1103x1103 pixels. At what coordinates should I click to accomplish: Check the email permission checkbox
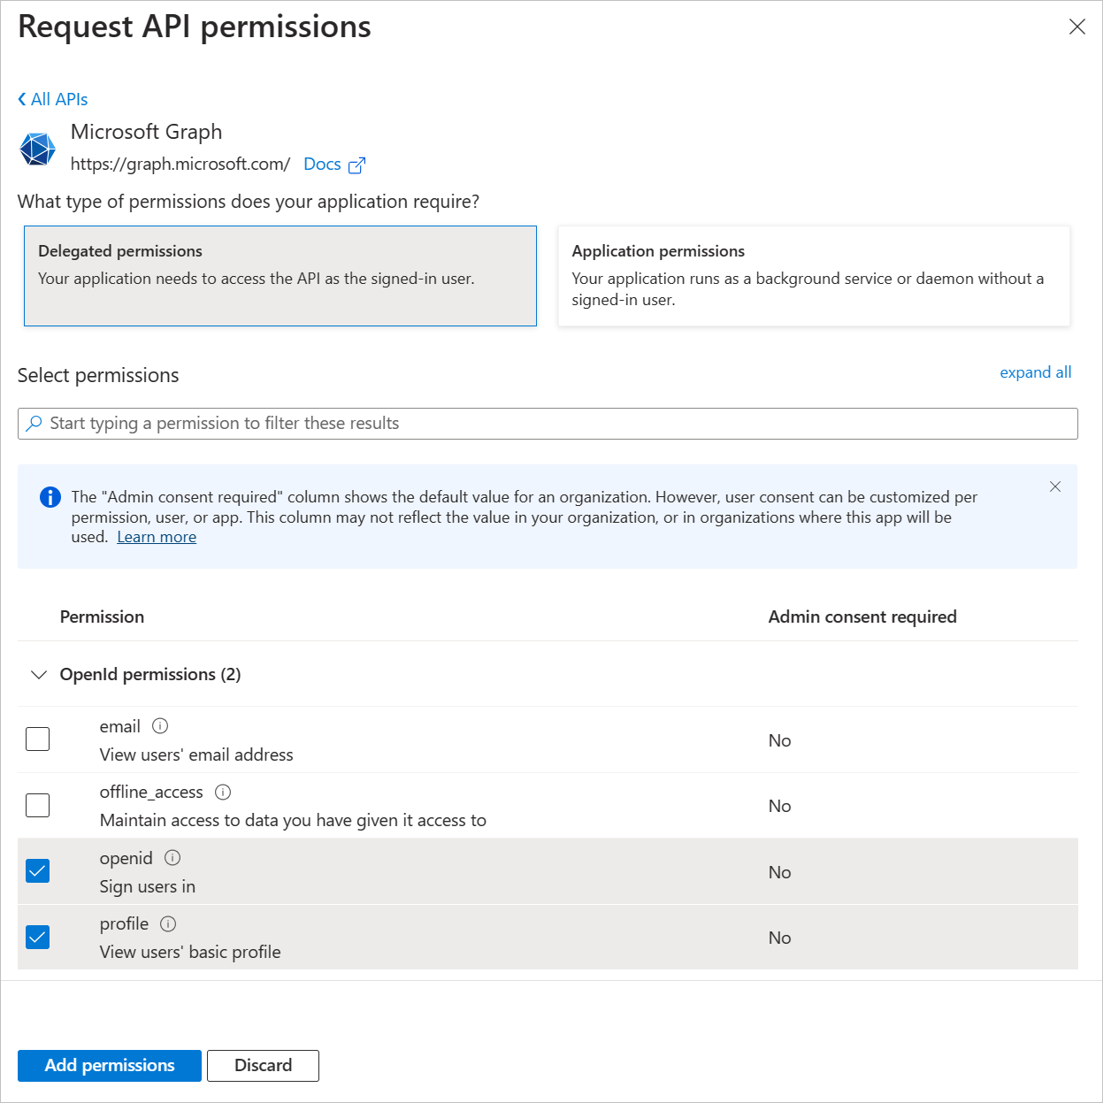pyautogui.click(x=38, y=739)
